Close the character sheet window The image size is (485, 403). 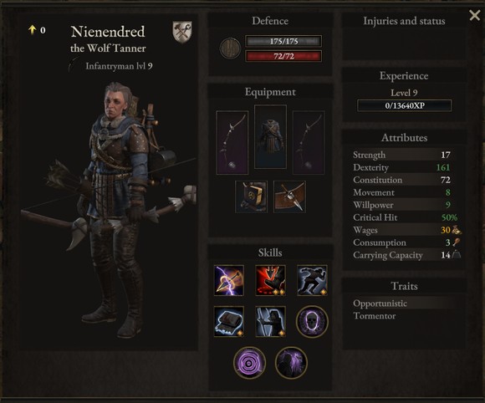point(474,15)
